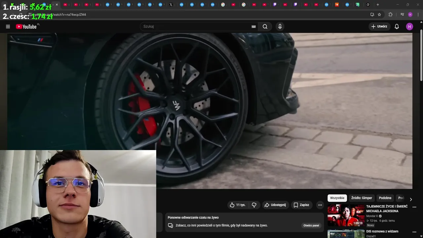Switch to the X (Twitter) tab

point(171,5)
